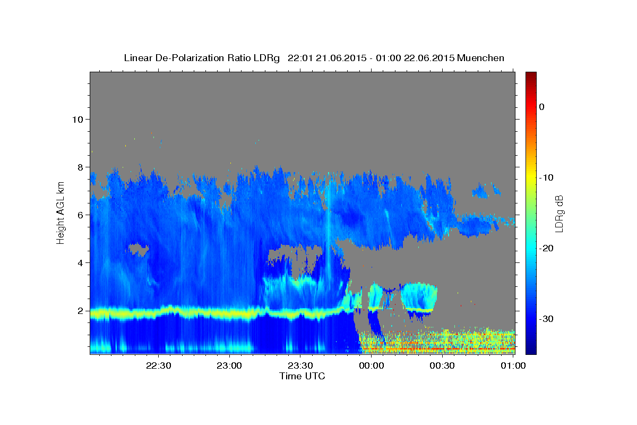
Task: Click the 'LDRg dB' colorbar label
Action: (x=559, y=213)
